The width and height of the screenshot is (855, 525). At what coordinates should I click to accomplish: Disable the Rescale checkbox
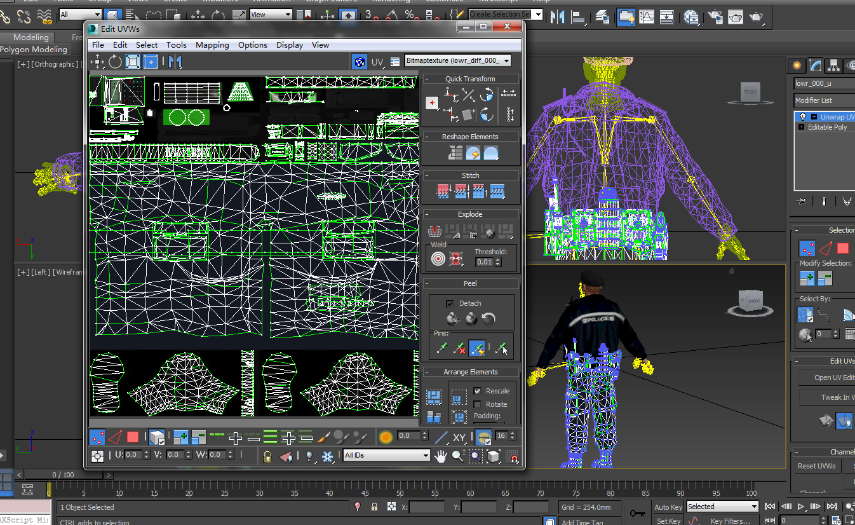(478, 391)
